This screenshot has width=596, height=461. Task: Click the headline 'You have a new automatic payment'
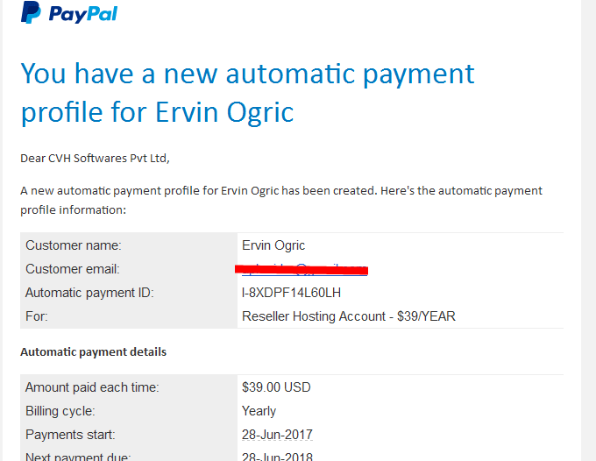[247, 74]
